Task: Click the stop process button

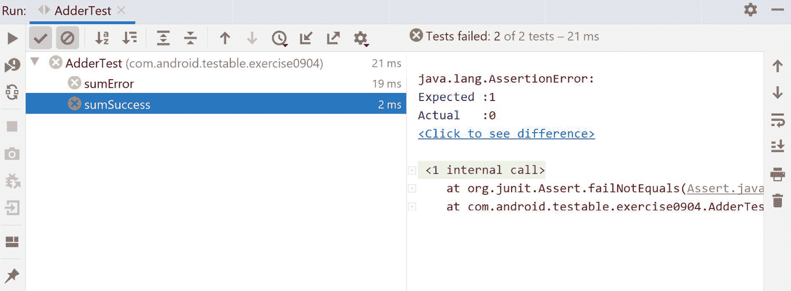Action: [x=12, y=127]
